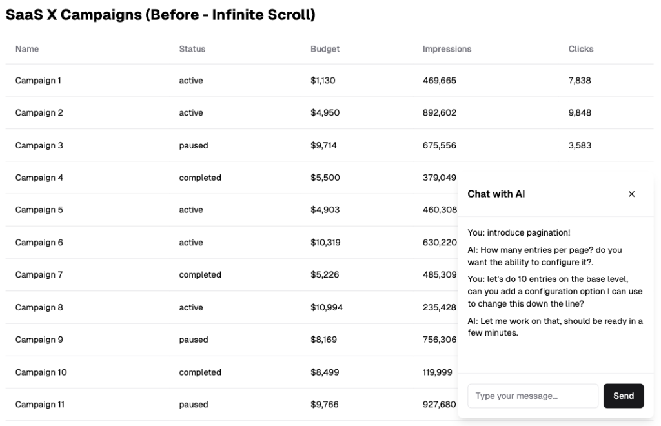Viewport: 661px width, 426px height.
Task: Click the Impressions column header
Action: tap(447, 49)
